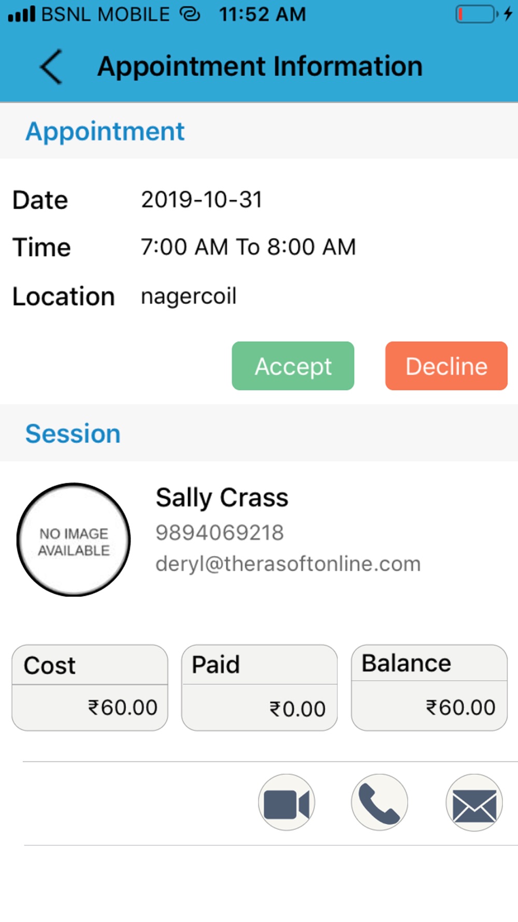This screenshot has height=922, width=518.
Task: Tap the Sally Crass client name
Action: pos(222,498)
